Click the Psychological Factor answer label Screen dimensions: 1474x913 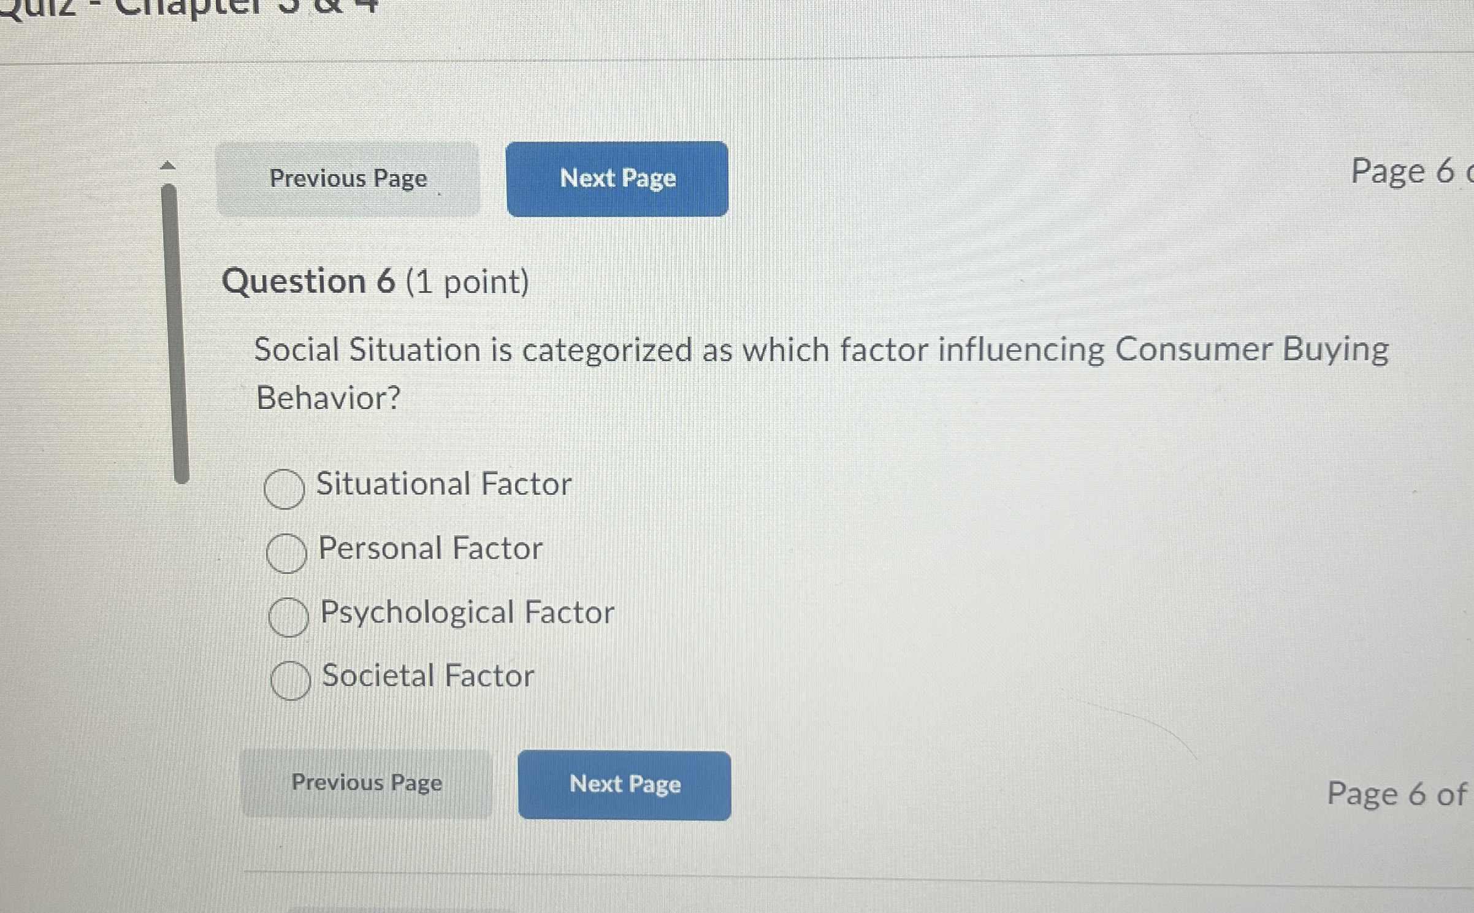[465, 613]
